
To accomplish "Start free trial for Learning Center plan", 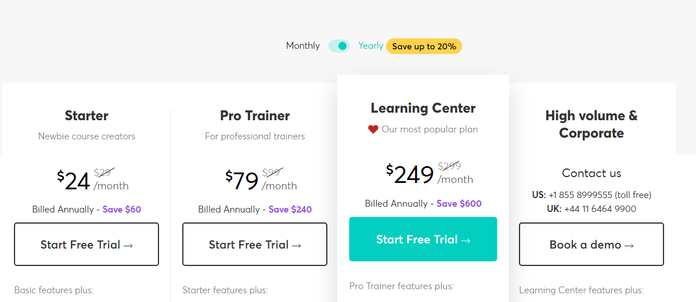I will [423, 239].
